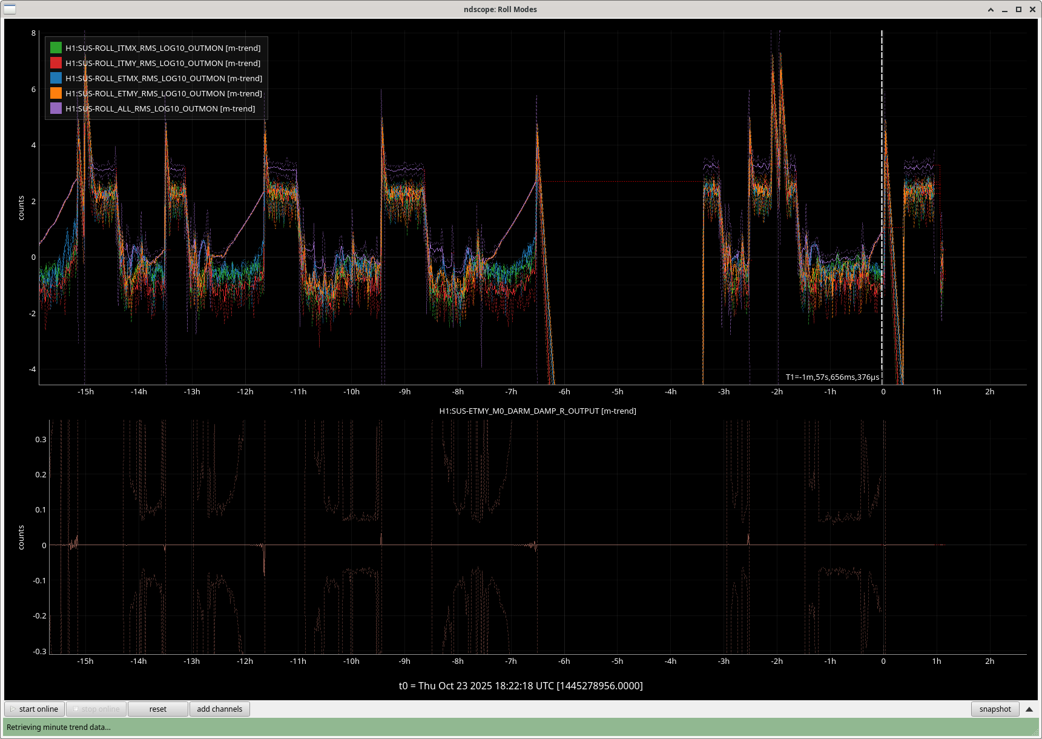Click the reset button
Viewport: 1042px width, 739px height.
157,709
